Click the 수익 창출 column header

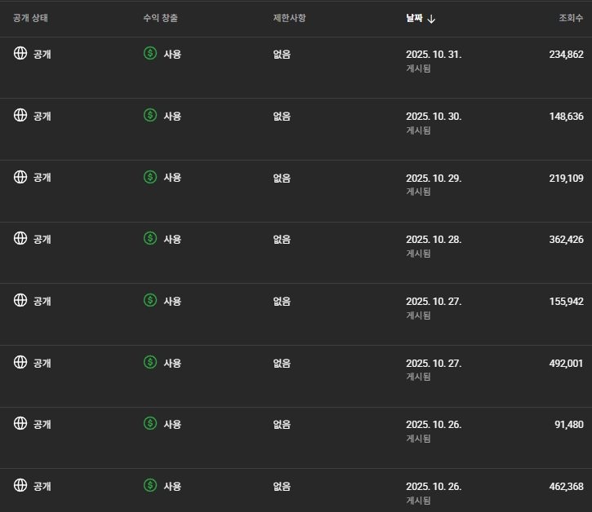tap(160, 18)
